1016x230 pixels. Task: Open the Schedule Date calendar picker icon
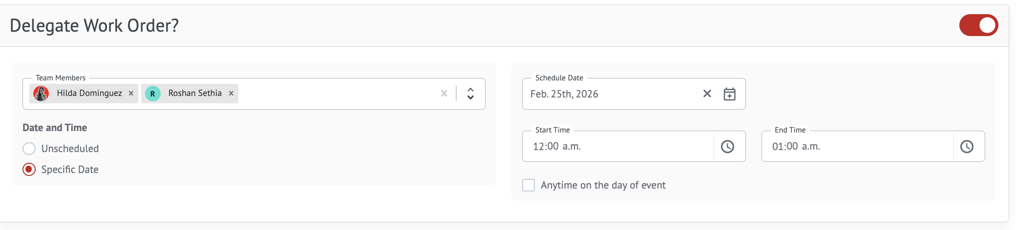[x=729, y=94]
